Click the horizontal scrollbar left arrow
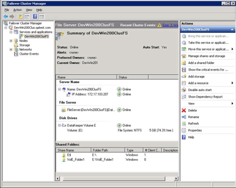The image size is (236, 188). coord(58,178)
